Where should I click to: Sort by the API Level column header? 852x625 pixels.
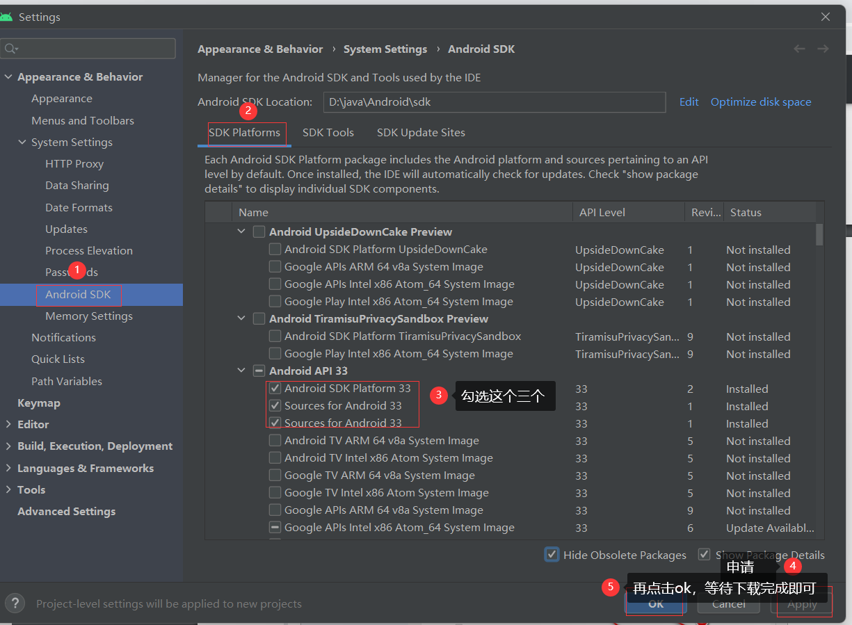click(629, 212)
